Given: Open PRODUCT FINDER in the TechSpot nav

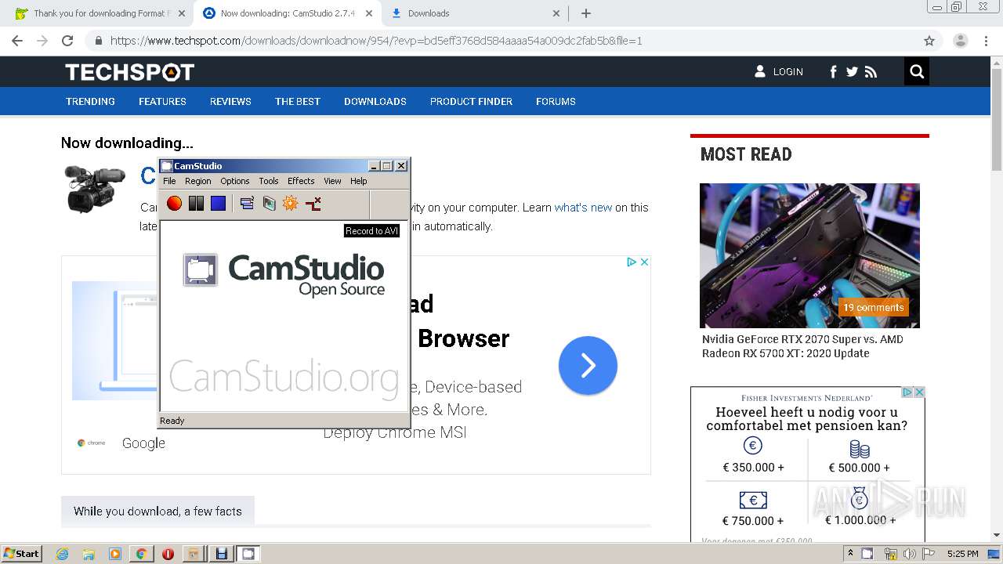Looking at the screenshot, I should 471,101.
